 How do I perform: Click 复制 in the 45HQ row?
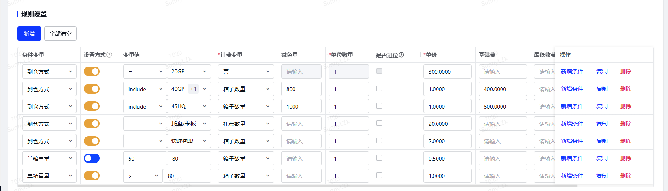(602, 106)
